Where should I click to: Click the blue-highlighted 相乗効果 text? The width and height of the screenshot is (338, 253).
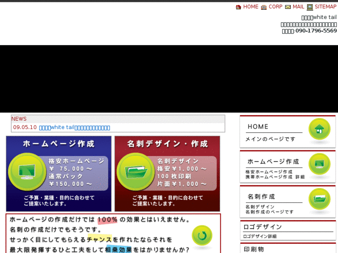(119, 250)
